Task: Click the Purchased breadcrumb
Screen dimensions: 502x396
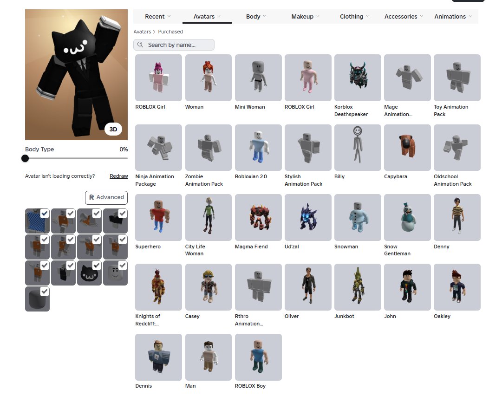Action: pos(170,32)
